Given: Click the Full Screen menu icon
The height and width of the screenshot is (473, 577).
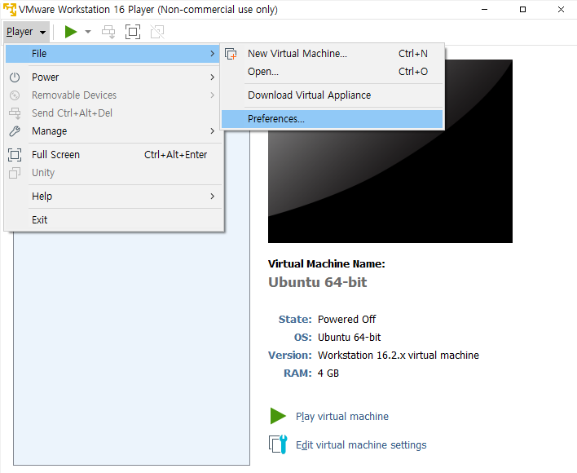Looking at the screenshot, I should (x=15, y=155).
